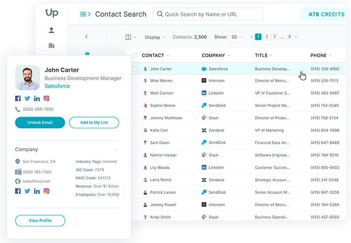351x243 pixels.
Task: Click the Intercom logo in Mike Warren's row
Action: click(204, 81)
